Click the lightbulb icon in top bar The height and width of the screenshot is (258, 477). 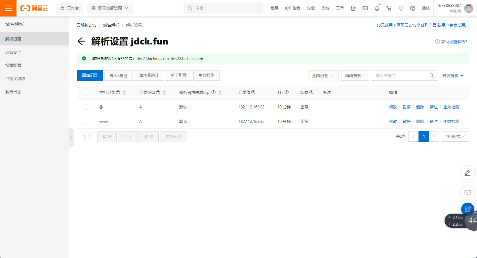(401, 8)
